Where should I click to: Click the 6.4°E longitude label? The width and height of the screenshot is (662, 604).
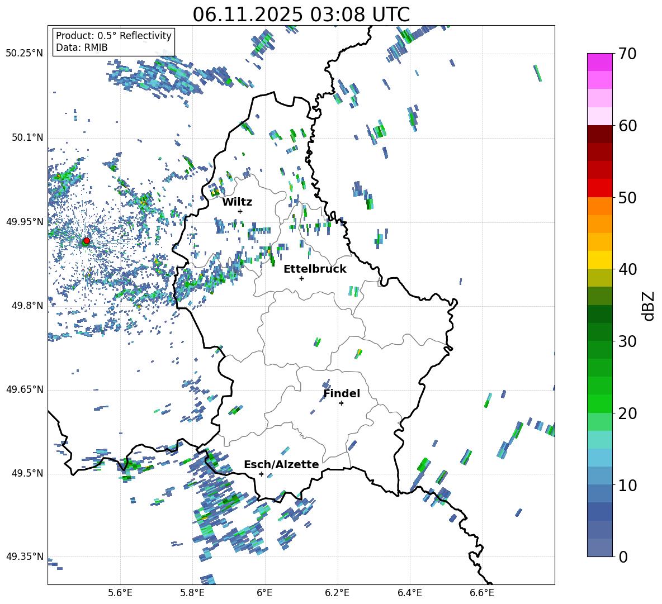(409, 593)
